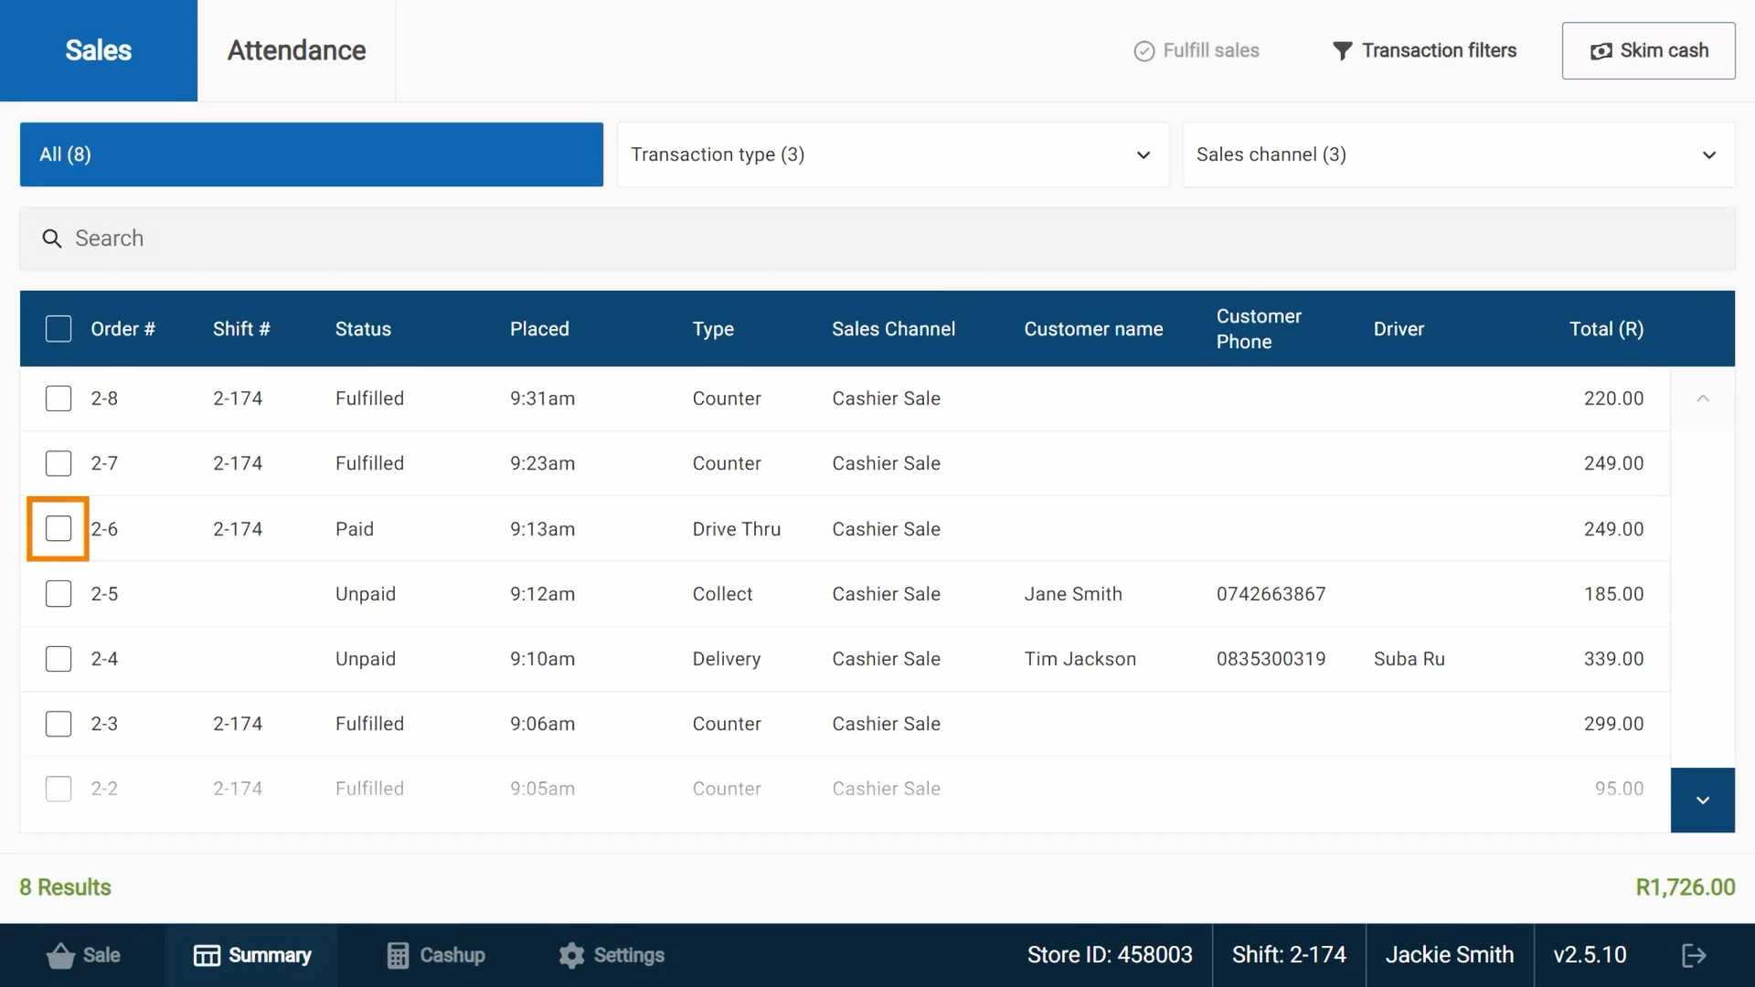The width and height of the screenshot is (1755, 987).
Task: Expand the Transaction type dropdown
Action: [x=892, y=154]
